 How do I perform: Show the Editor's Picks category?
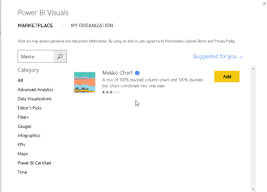click(x=30, y=108)
